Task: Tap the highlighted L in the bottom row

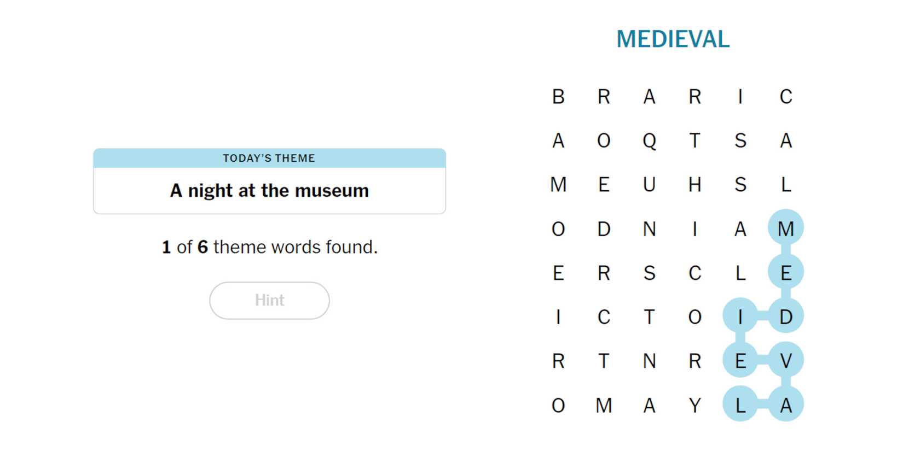Action: (x=740, y=406)
